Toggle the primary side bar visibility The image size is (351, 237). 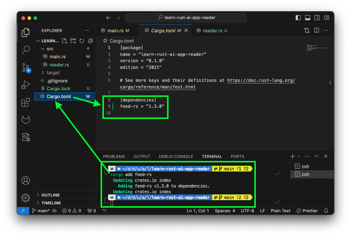pyautogui.click(x=298, y=18)
